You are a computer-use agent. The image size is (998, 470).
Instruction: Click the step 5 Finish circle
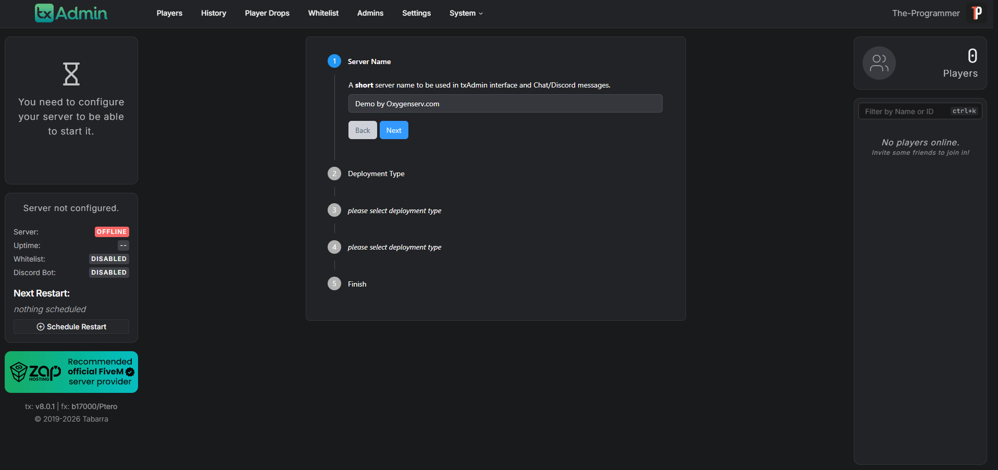click(334, 283)
